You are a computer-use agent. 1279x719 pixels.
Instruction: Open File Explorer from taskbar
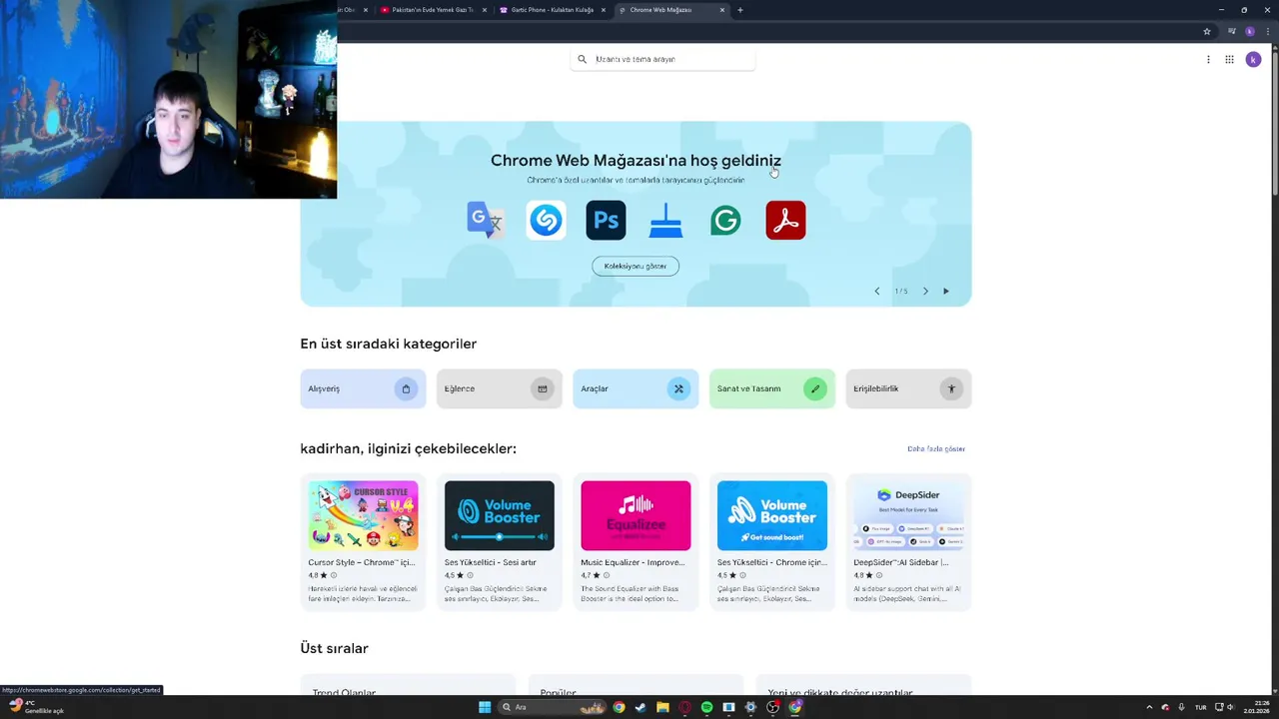click(662, 707)
